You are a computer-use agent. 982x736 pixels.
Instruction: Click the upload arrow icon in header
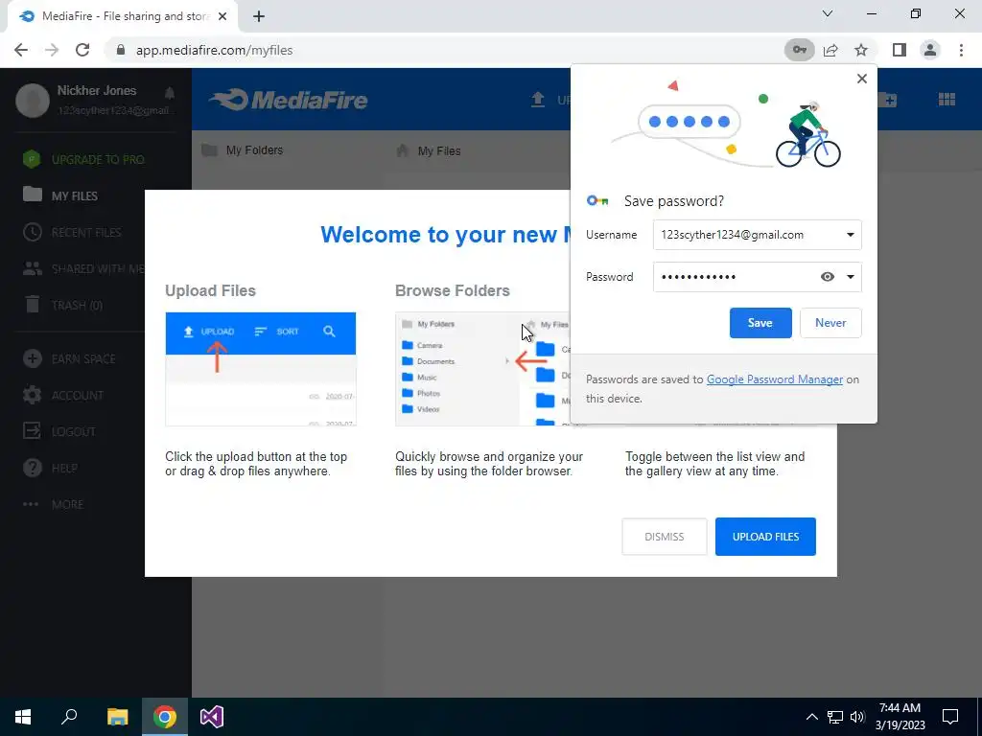click(x=538, y=100)
